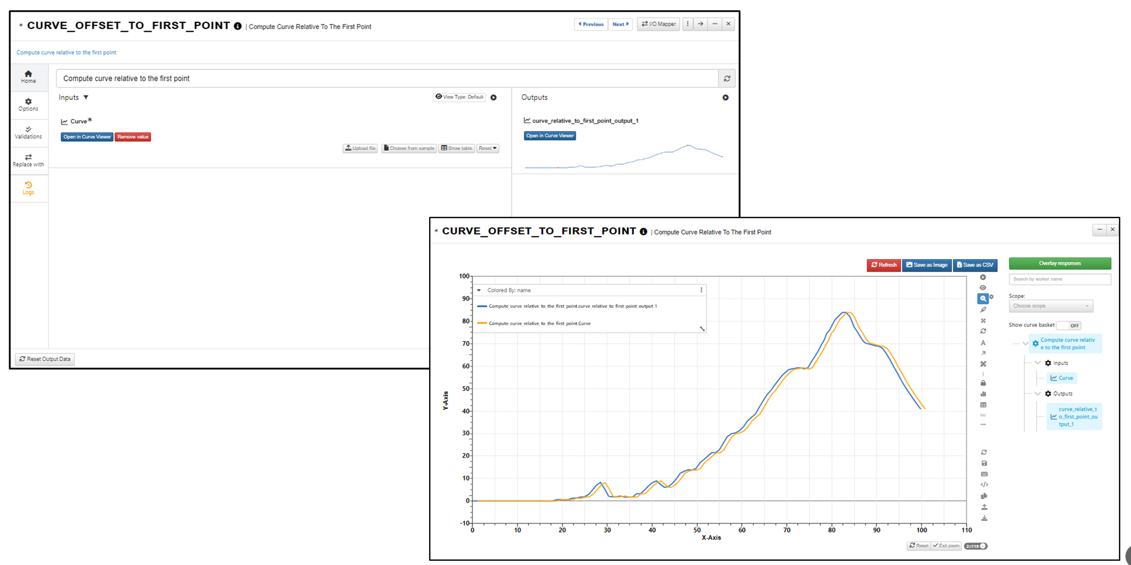Click the code brackets icon
Viewport: 1131px width, 565px height.
point(984,485)
